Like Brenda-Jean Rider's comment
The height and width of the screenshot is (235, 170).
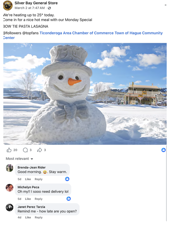tap(28, 179)
